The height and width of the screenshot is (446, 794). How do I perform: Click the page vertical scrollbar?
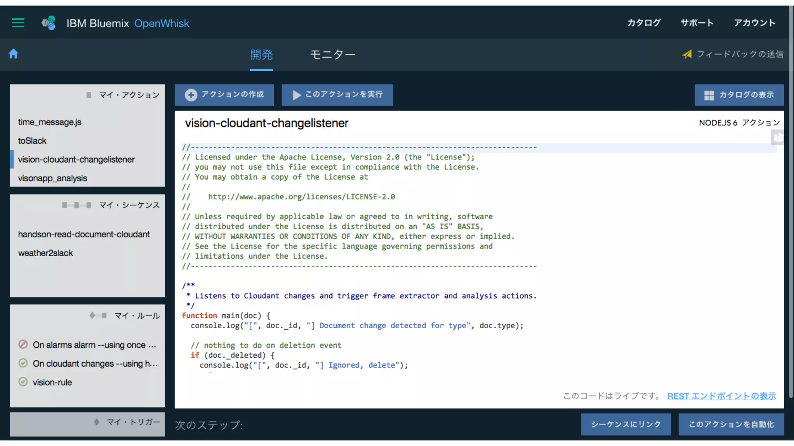[x=791, y=201]
